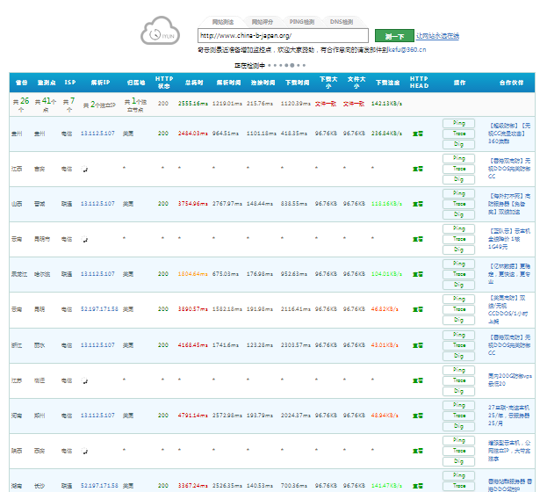Click Ping in the 4168.45ms row
The image size is (540, 492).
tap(458, 335)
